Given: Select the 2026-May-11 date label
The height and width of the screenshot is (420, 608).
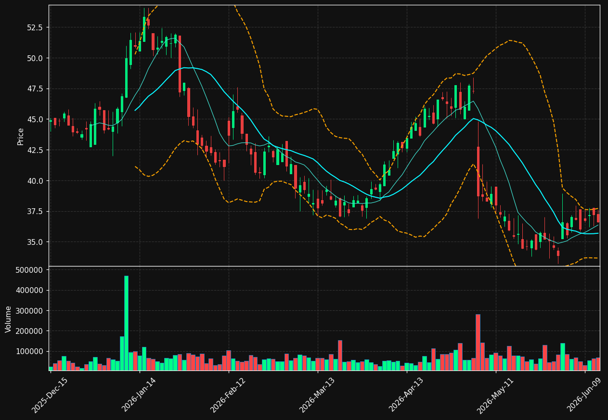Looking at the screenshot, I should tap(495, 395).
